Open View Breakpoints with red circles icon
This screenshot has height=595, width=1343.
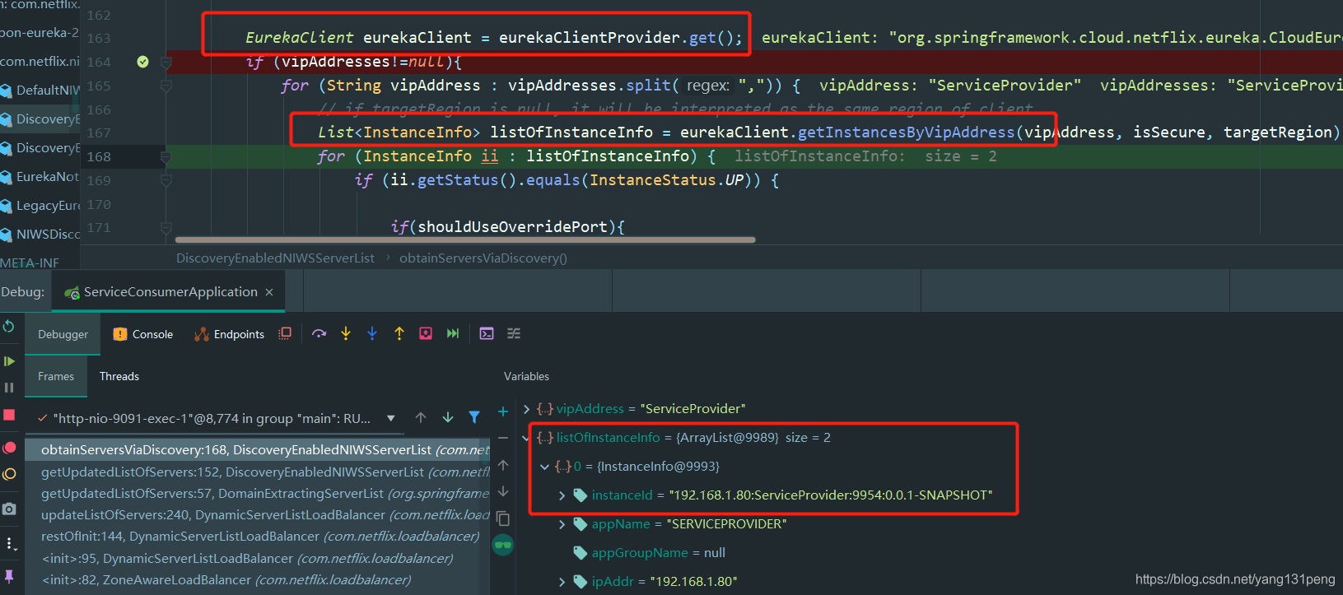tap(9, 447)
